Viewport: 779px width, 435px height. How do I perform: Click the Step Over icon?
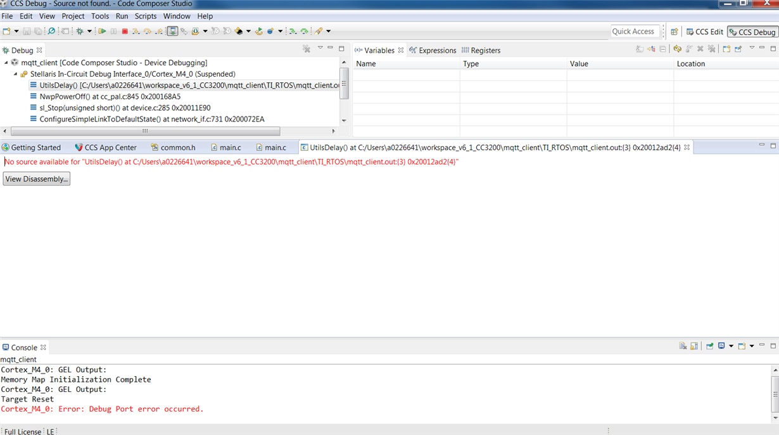[x=148, y=31]
